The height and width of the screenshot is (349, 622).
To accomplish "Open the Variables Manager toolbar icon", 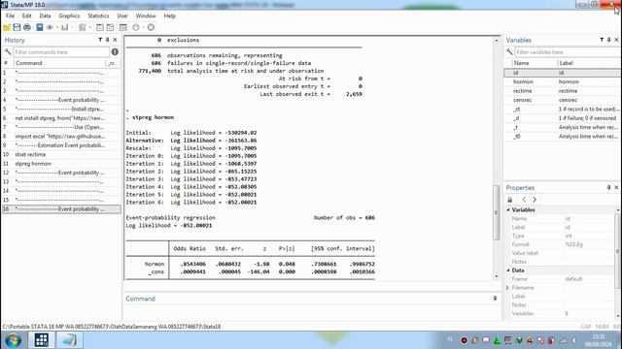I will click(x=123, y=27).
